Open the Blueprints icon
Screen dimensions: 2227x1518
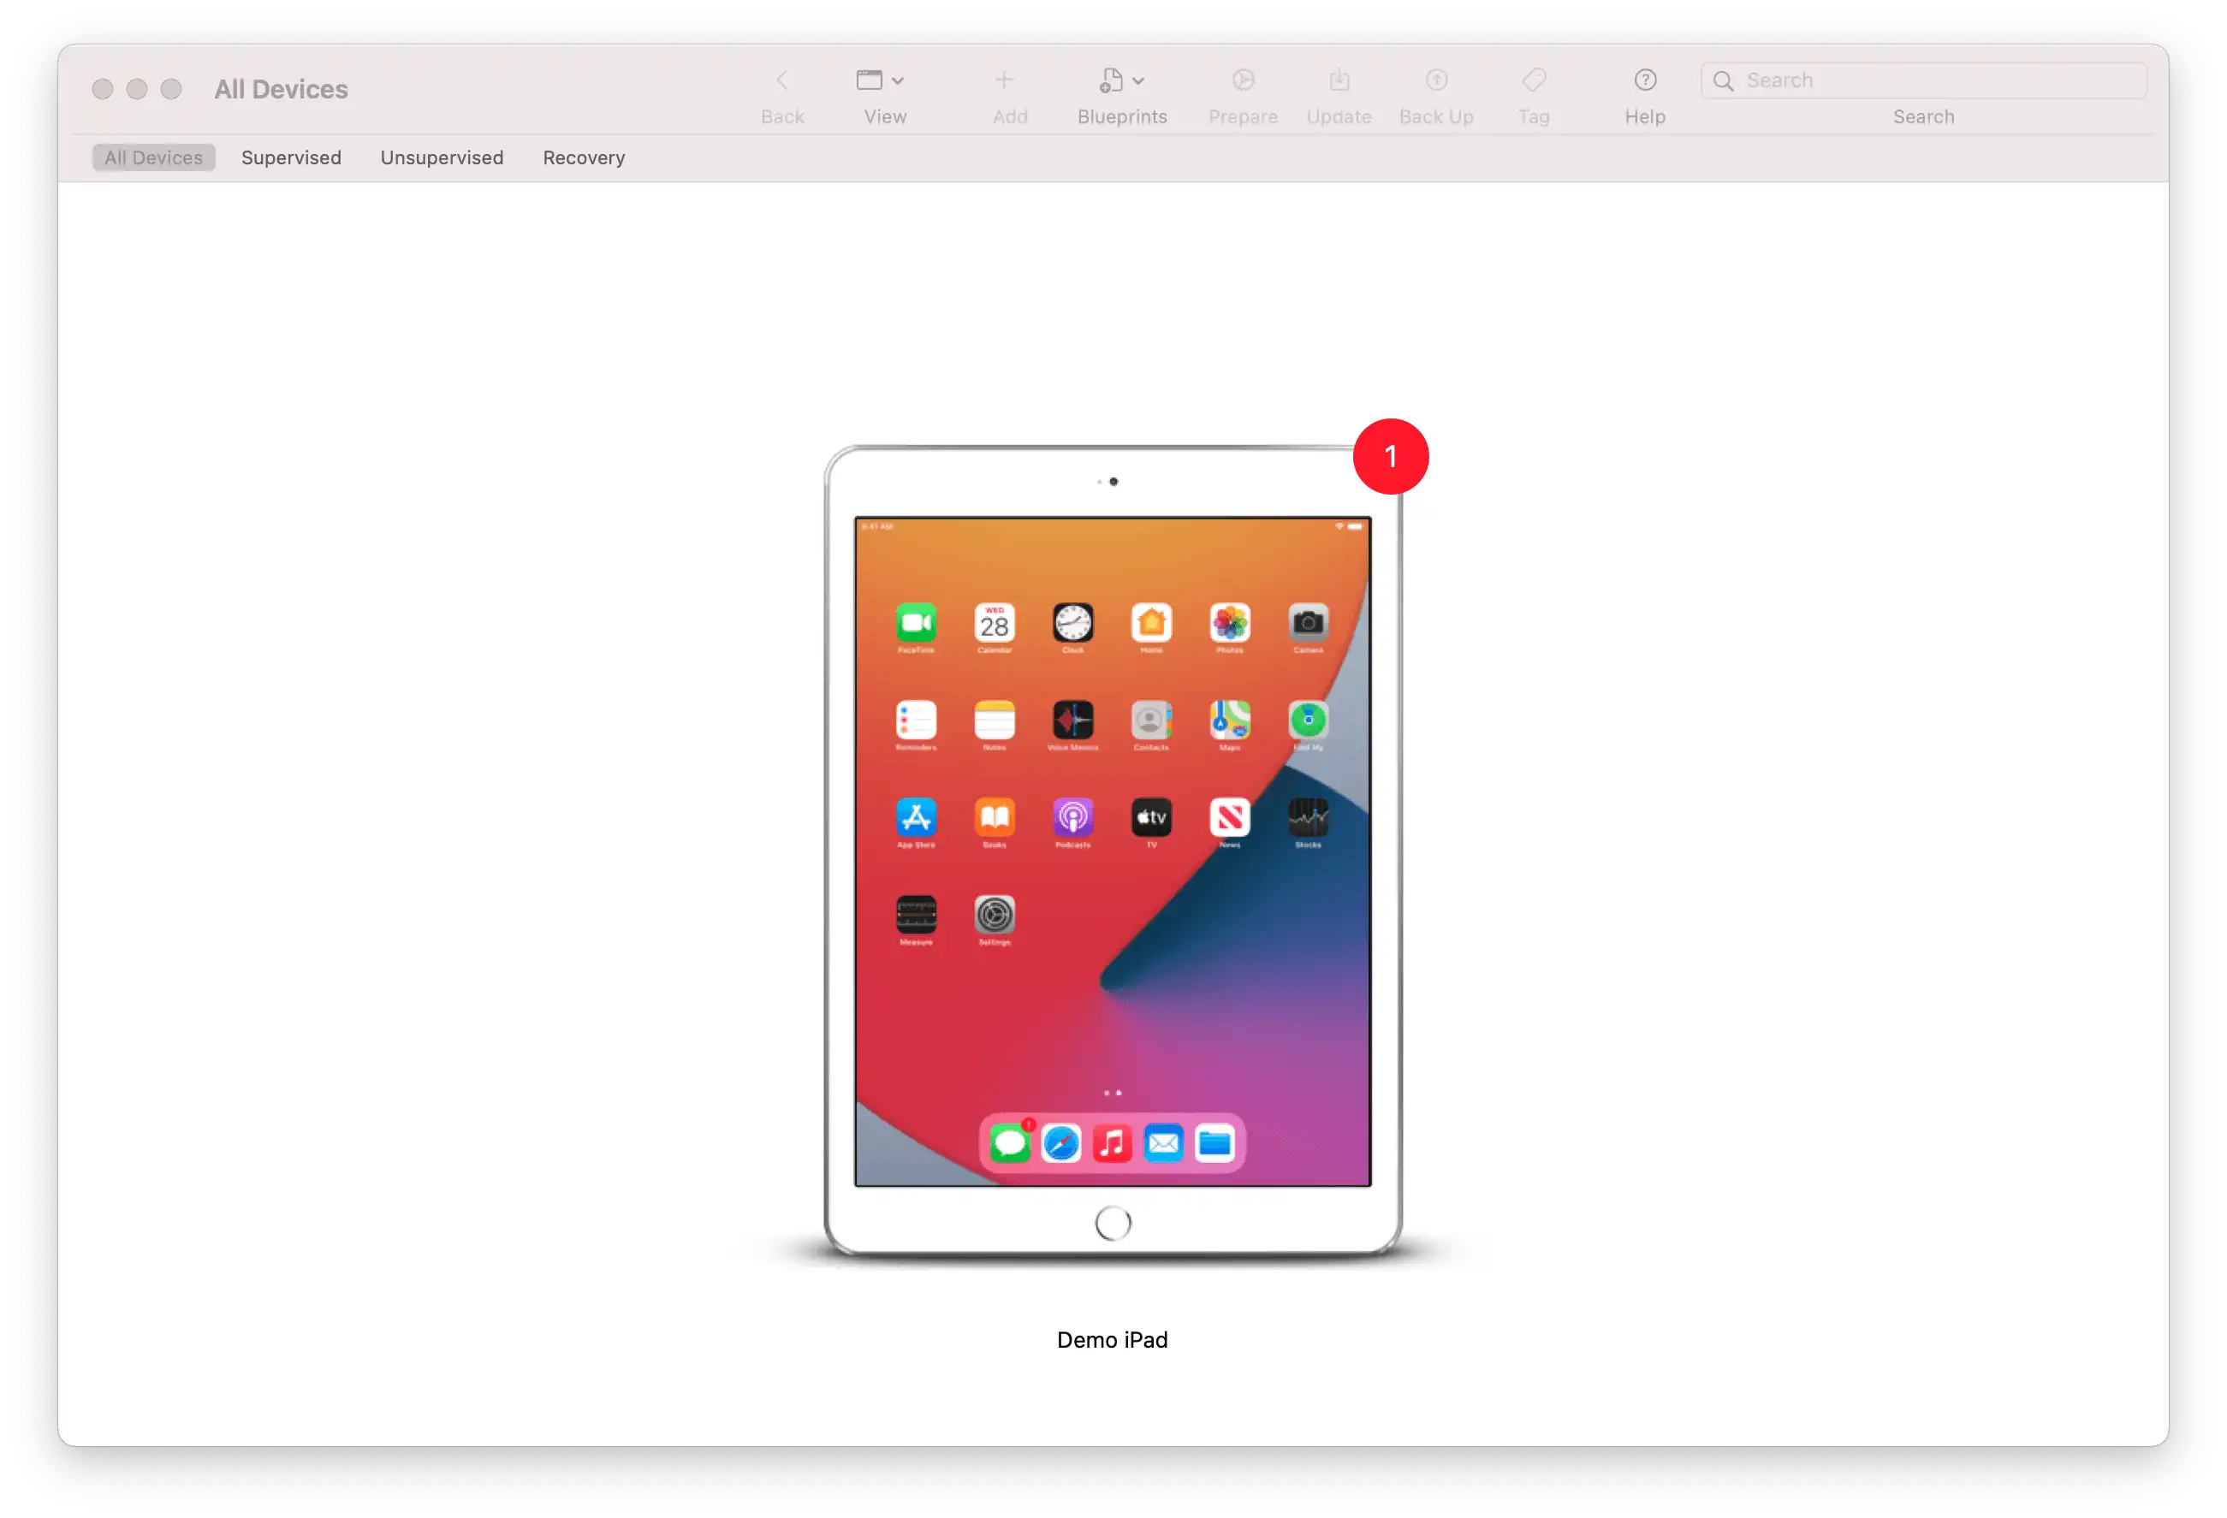[1111, 80]
